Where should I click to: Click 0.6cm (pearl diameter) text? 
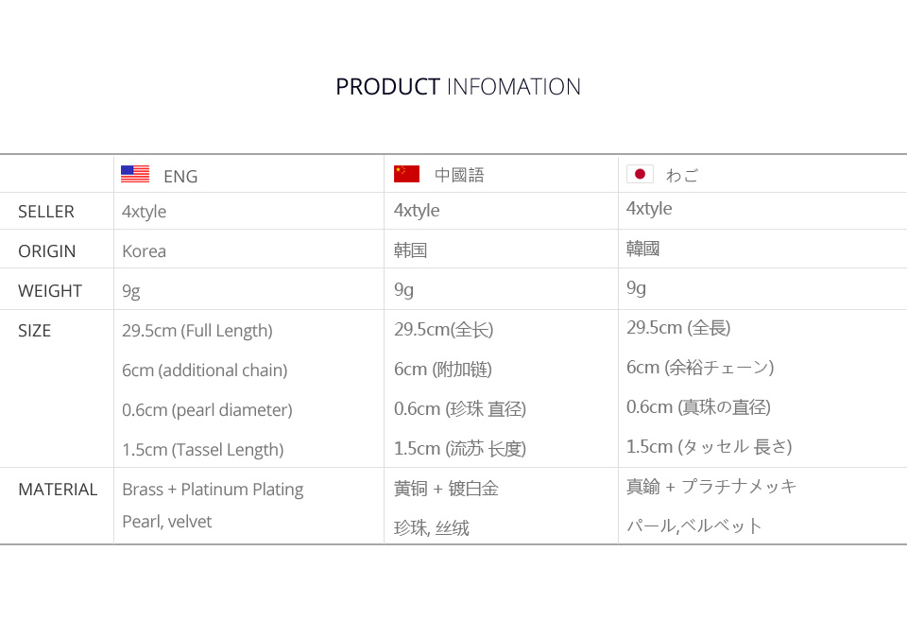click(207, 410)
